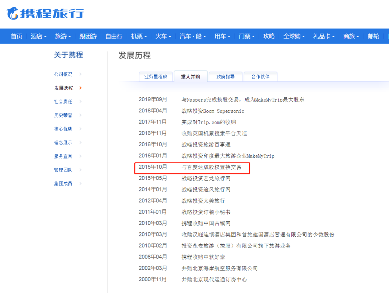
Task: Open the 机票 dropdown menu
Action: tap(139, 36)
